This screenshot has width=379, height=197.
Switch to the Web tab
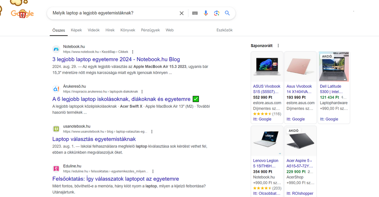click(x=169, y=30)
